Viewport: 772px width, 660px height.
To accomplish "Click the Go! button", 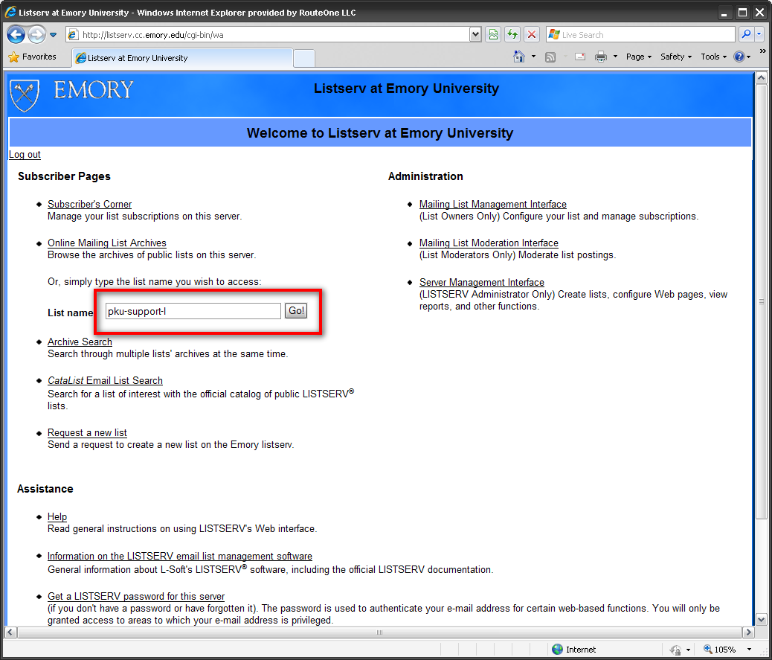I will click(x=296, y=311).
